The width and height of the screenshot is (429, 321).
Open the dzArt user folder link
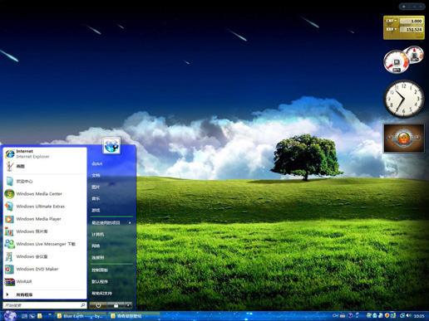(97, 163)
